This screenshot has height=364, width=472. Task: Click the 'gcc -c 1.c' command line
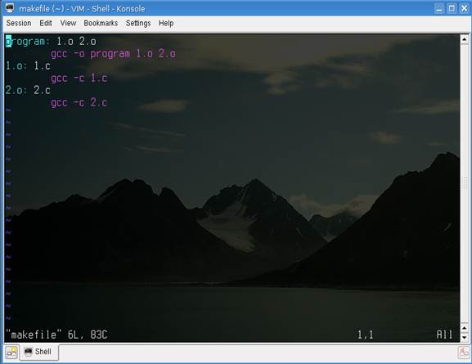(79, 79)
